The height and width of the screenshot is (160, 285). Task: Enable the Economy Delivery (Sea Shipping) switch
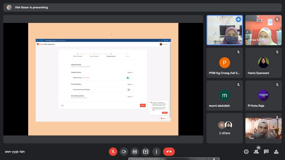coord(128,90)
